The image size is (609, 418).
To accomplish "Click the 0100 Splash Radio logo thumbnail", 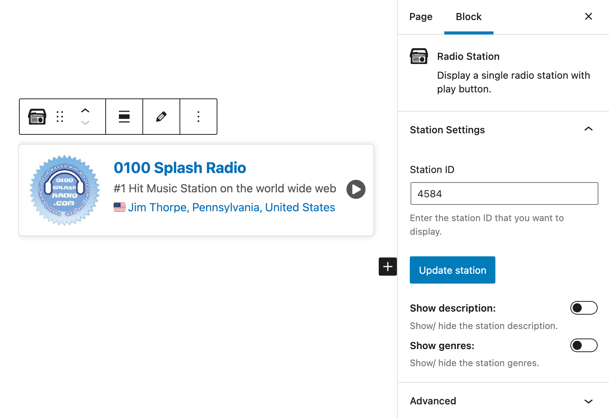I will pos(65,190).
